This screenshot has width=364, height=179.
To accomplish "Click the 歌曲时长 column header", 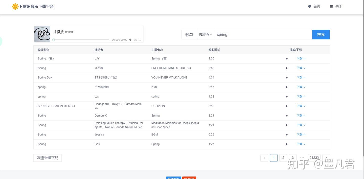I will coord(214,50).
